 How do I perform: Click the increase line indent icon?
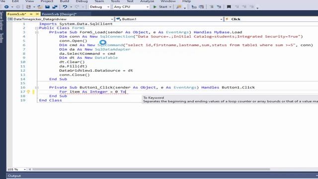[x=201, y=7]
